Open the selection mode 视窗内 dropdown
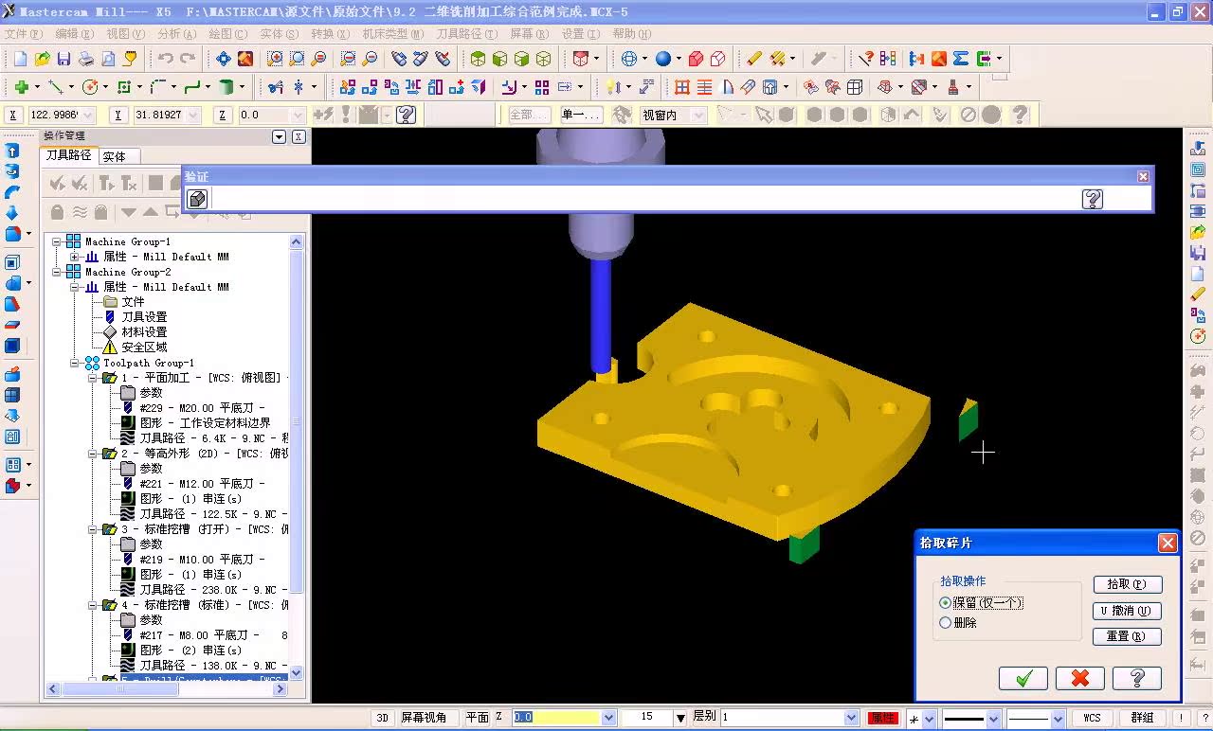1213x731 pixels. coord(699,115)
